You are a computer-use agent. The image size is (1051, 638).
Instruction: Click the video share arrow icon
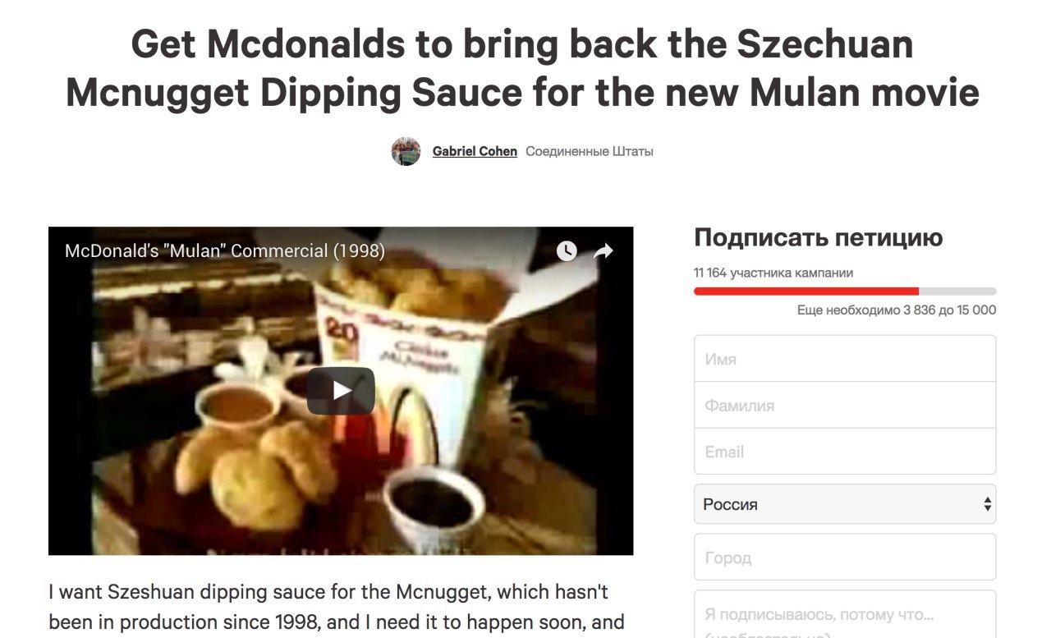coord(604,251)
